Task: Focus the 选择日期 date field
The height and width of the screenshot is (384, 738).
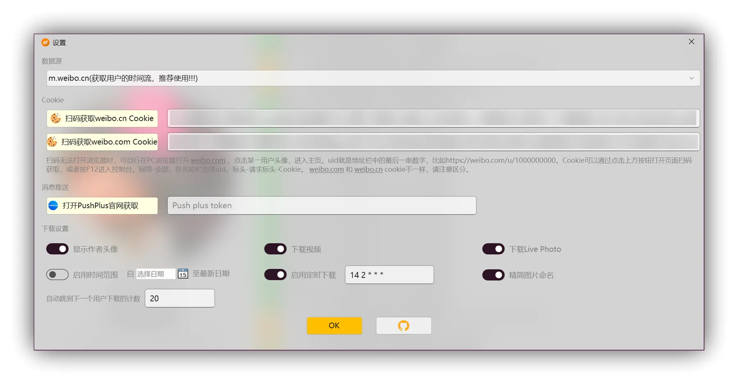Action: 155,274
